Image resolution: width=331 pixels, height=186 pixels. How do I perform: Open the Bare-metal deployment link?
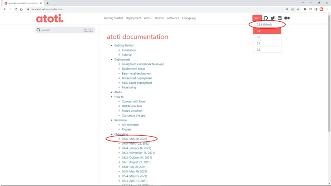point(137,73)
